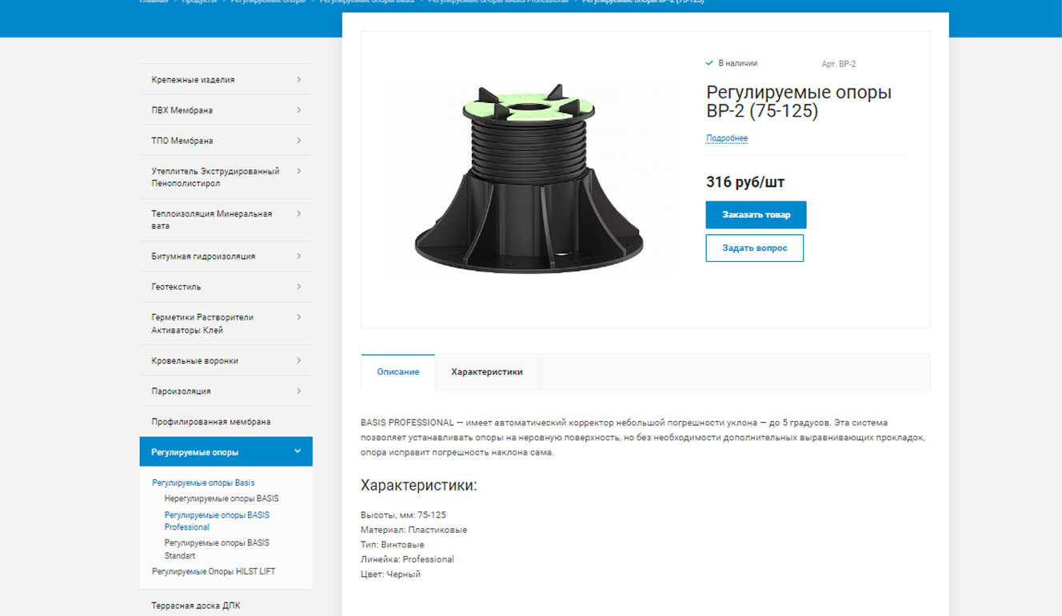Click the Заказать товар button
This screenshot has width=1062, height=616.
[x=756, y=215]
